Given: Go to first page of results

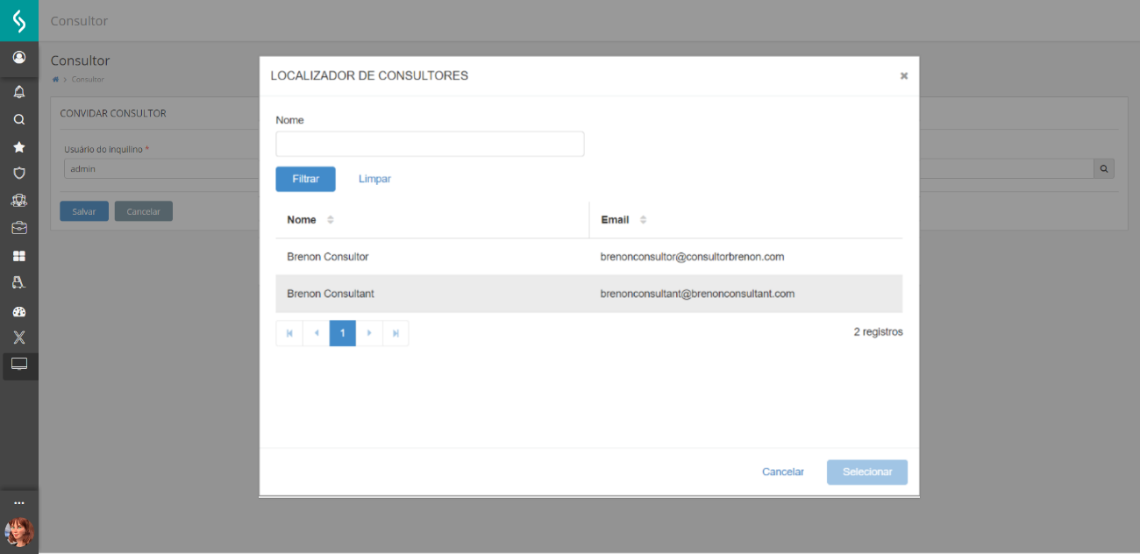Looking at the screenshot, I should pyautogui.click(x=289, y=333).
